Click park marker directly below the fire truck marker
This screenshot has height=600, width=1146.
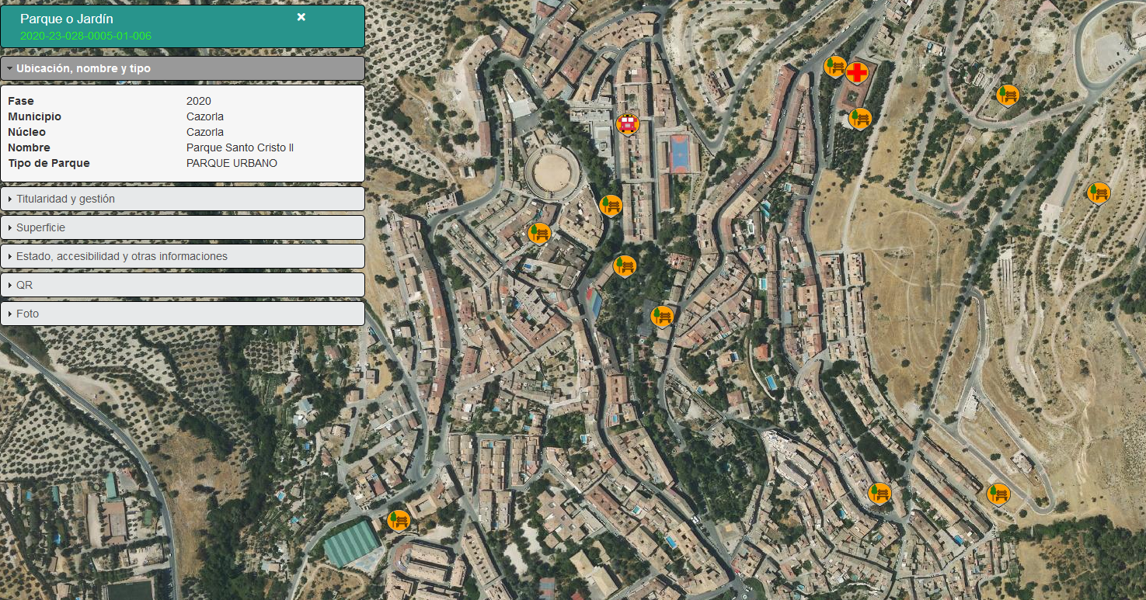[x=611, y=206]
